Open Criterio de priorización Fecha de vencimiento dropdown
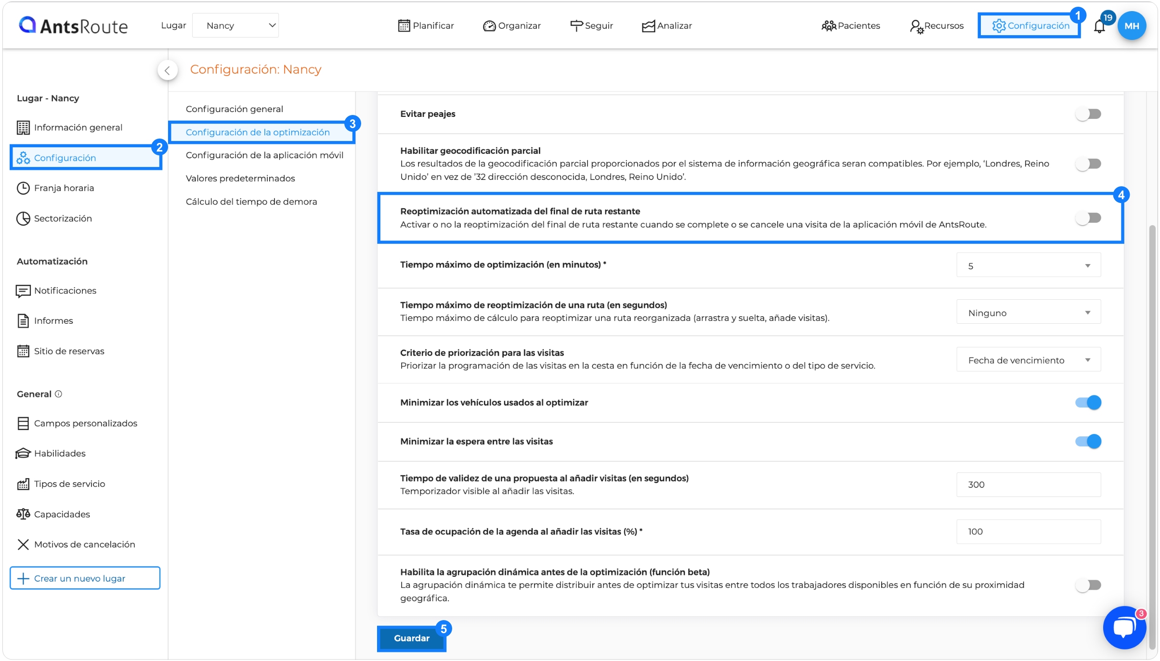The width and height of the screenshot is (1160, 661). [x=1029, y=360]
